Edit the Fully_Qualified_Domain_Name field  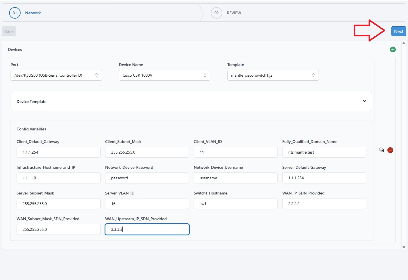tap(324, 152)
